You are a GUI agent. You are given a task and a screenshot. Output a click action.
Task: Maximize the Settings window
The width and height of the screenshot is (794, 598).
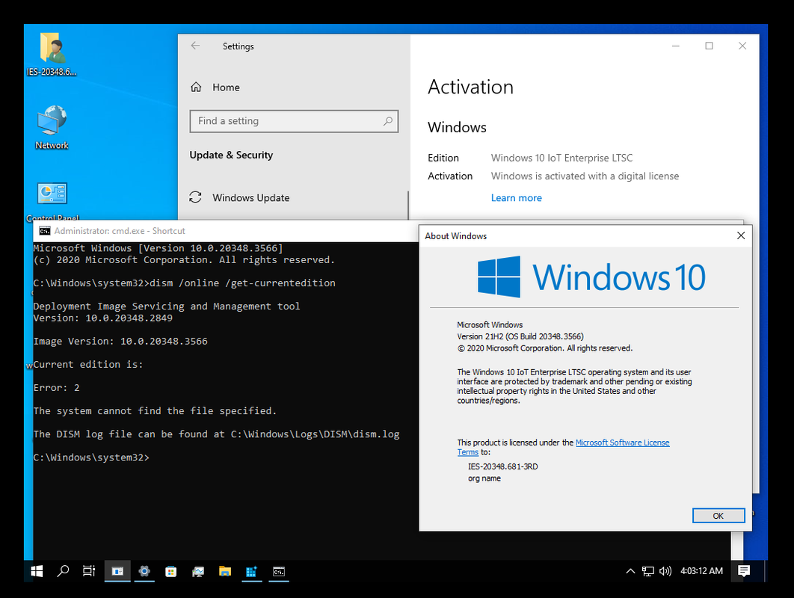click(x=709, y=46)
